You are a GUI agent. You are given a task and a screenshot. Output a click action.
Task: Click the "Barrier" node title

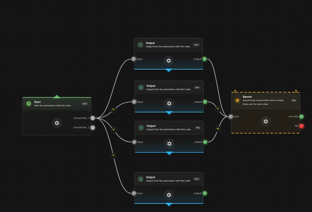click(x=247, y=97)
